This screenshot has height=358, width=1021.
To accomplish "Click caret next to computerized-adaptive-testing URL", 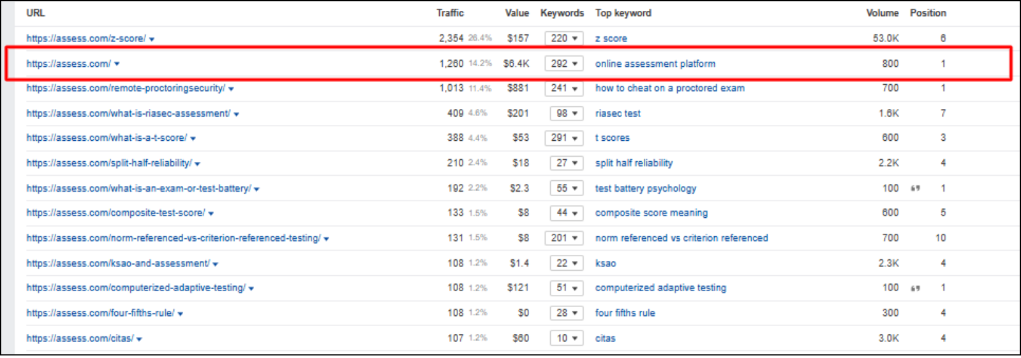I will point(251,289).
